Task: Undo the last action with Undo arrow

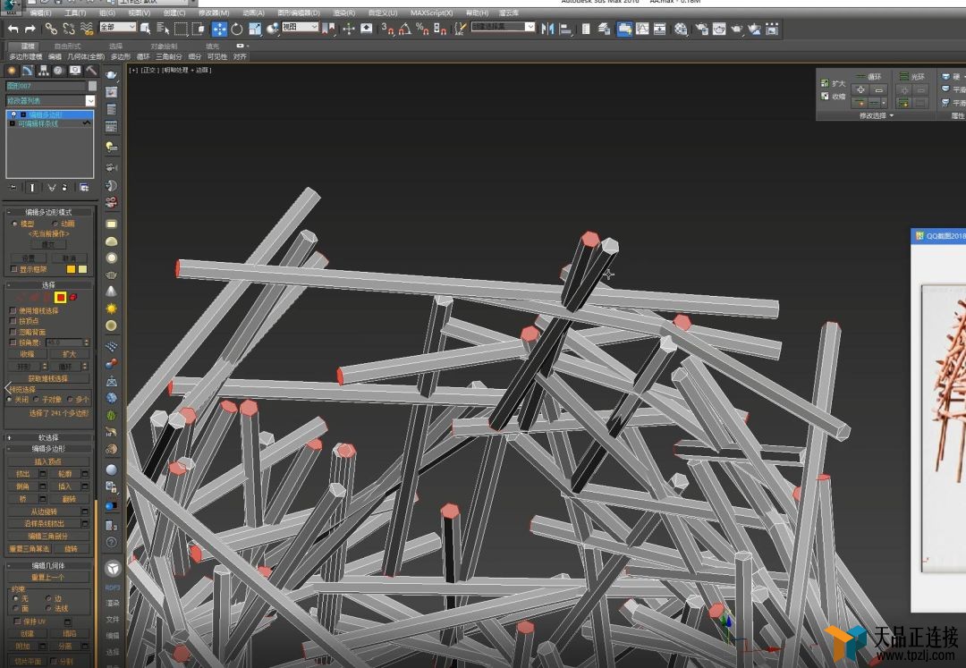Action: click(13, 29)
